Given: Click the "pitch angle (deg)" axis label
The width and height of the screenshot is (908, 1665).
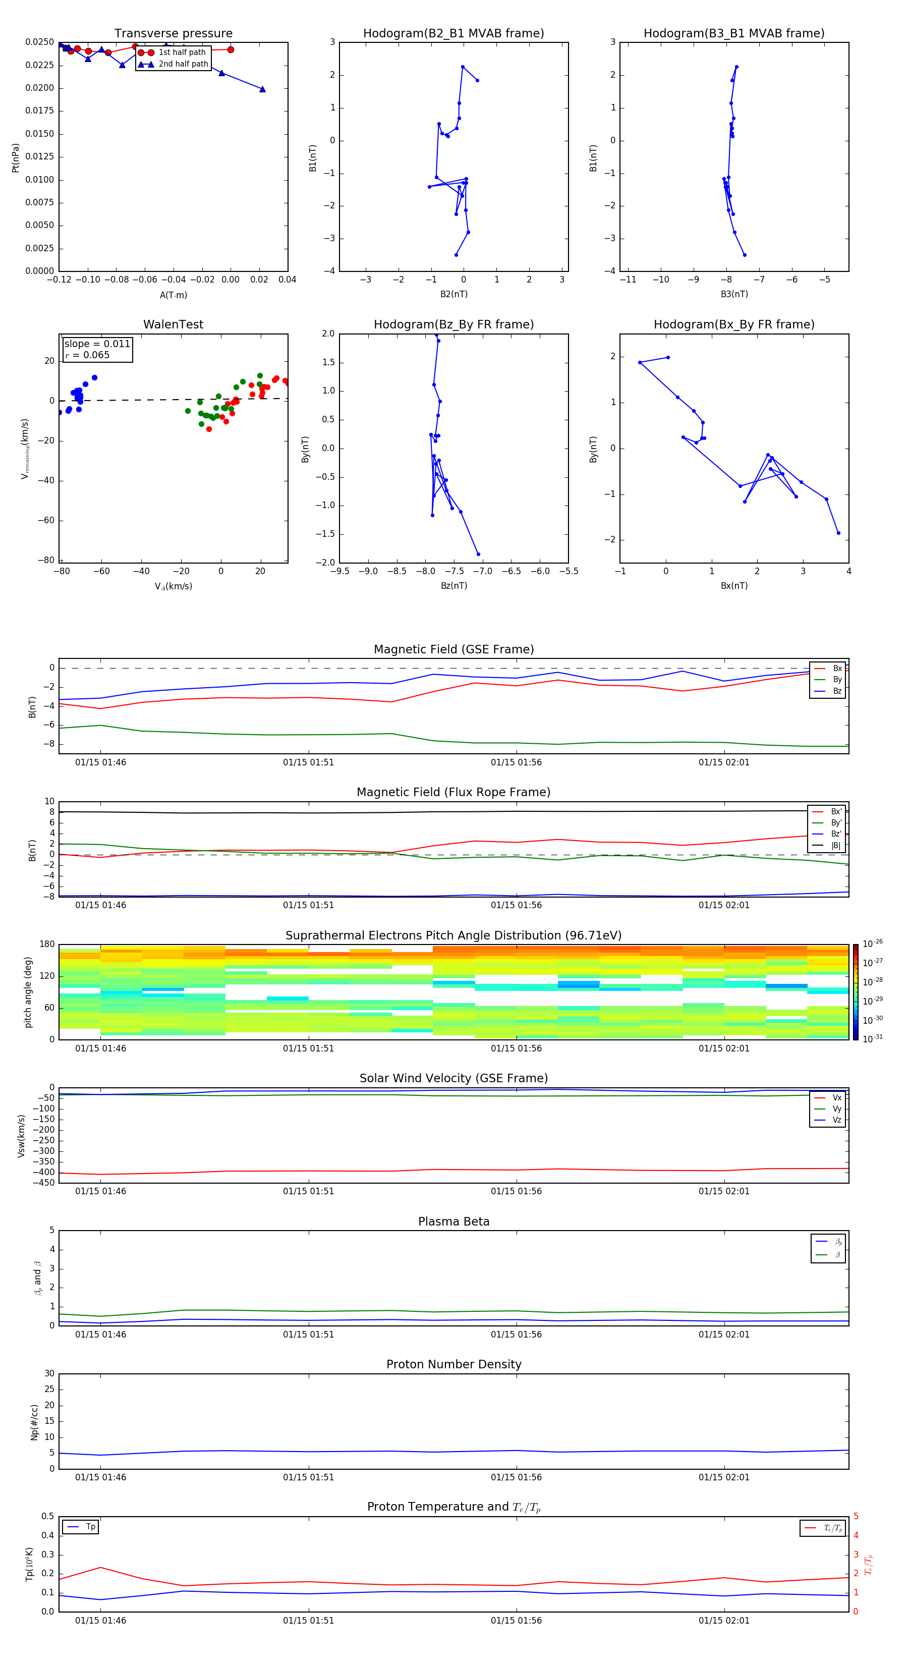Looking at the screenshot, I should click(x=28, y=992).
